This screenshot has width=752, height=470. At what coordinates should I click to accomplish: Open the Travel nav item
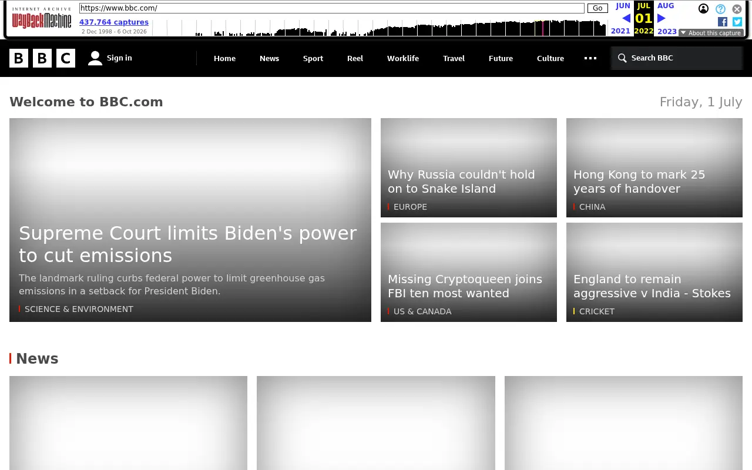tap(454, 58)
